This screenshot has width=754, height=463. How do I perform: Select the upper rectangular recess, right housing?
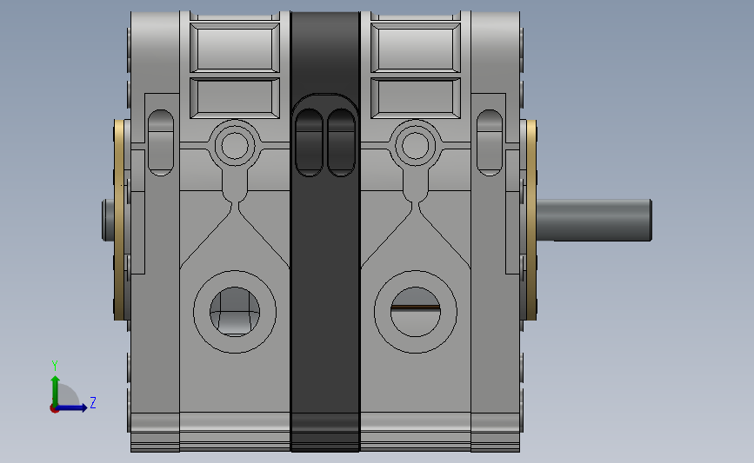pos(416,47)
